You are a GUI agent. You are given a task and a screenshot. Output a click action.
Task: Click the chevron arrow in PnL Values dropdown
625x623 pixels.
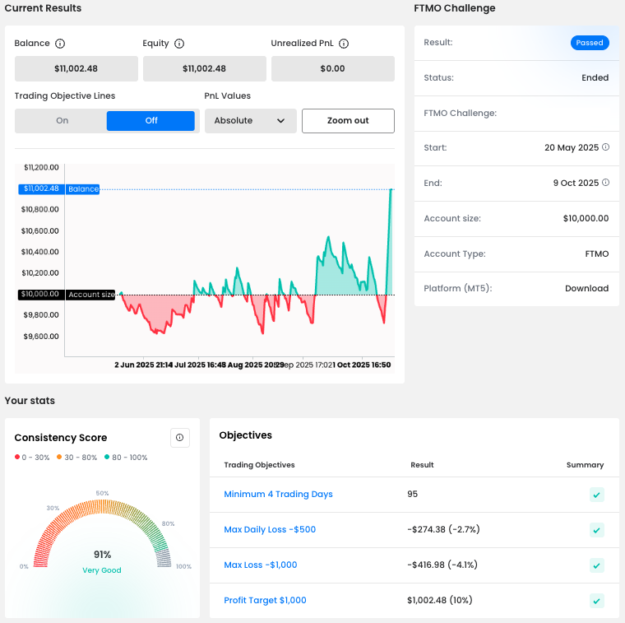280,121
